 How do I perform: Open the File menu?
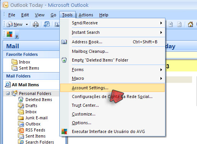12,15
